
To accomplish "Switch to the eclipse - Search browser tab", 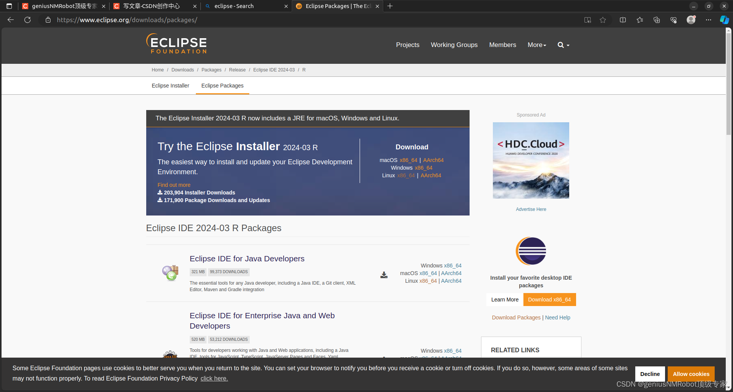I will [x=241, y=6].
